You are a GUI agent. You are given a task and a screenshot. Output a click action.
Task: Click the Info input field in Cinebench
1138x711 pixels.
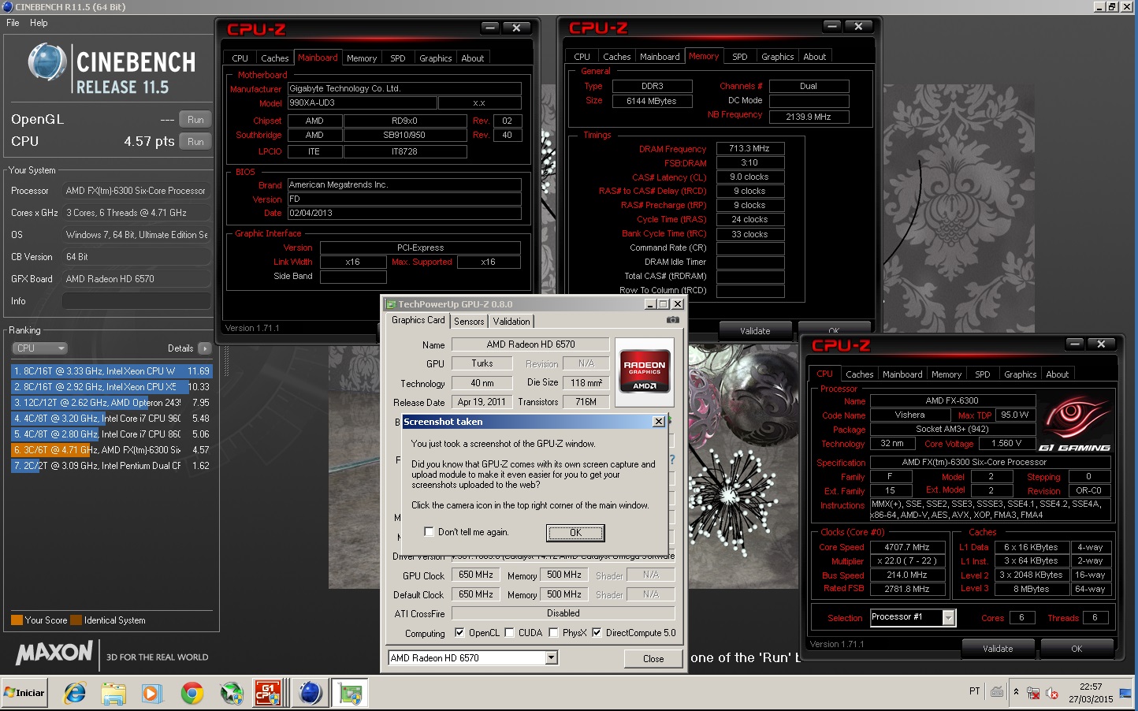136,301
